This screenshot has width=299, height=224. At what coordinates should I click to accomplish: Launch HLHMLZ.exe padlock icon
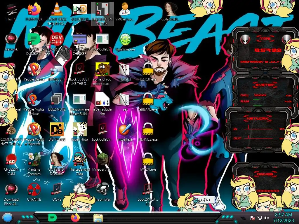[x=148, y=132]
